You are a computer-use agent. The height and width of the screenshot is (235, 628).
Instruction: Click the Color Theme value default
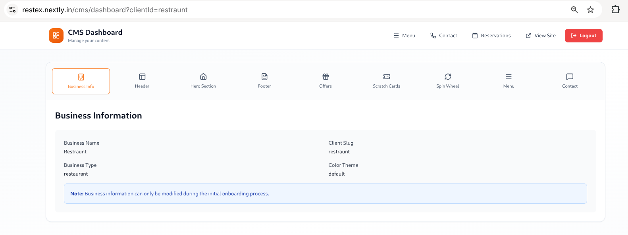337,174
